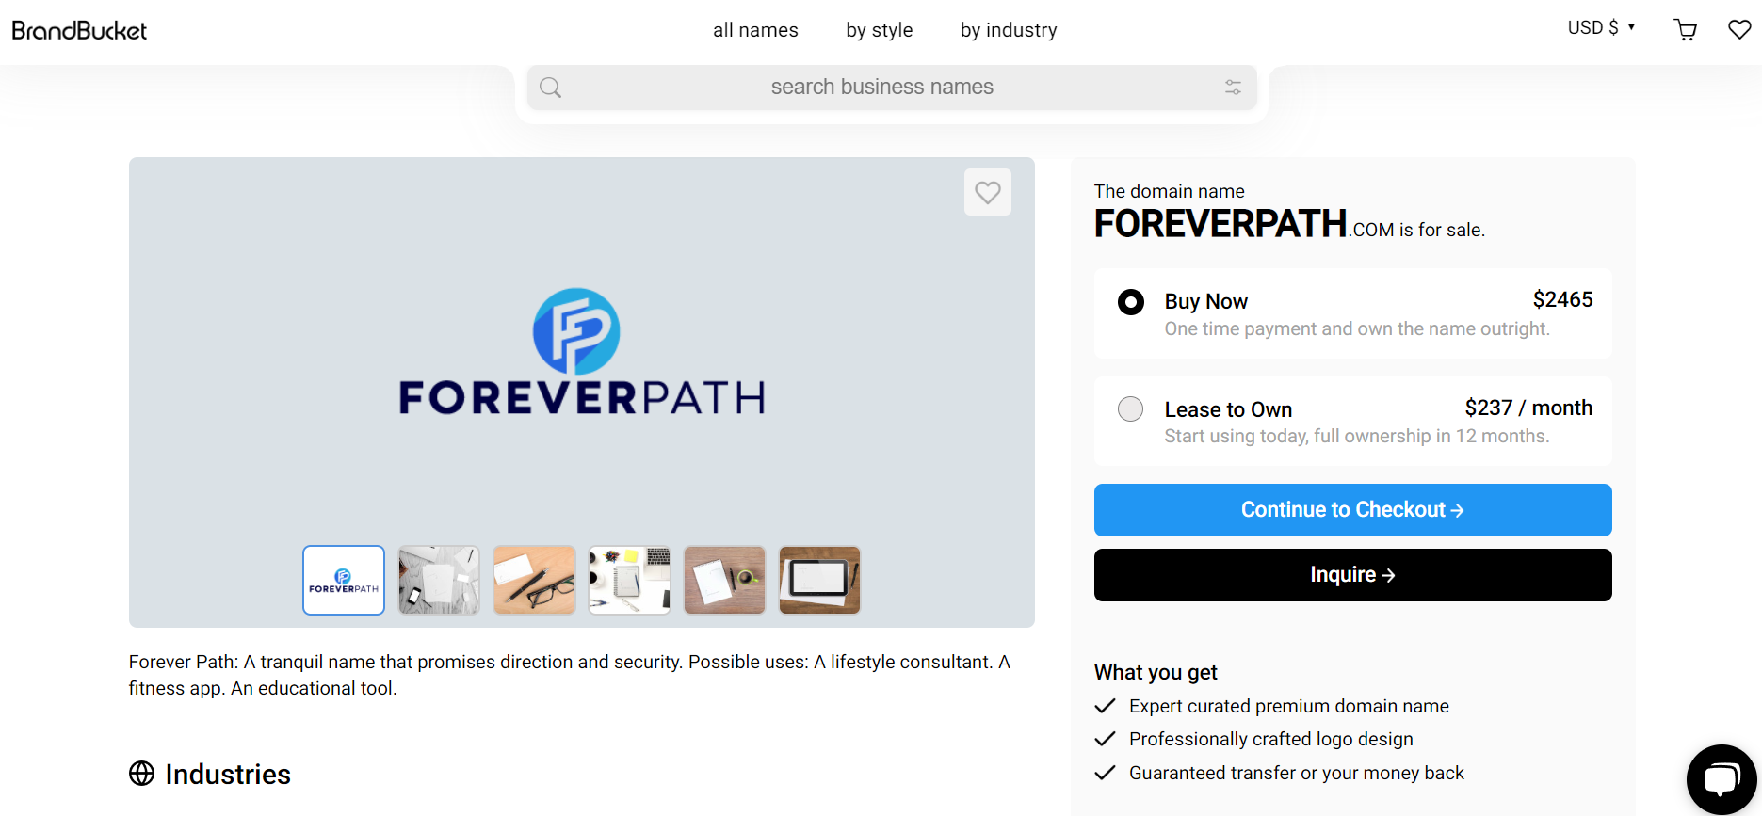Screen dimensions: 1762x816
Task: Select the ForeverPath logo thumbnail
Action: [344, 580]
